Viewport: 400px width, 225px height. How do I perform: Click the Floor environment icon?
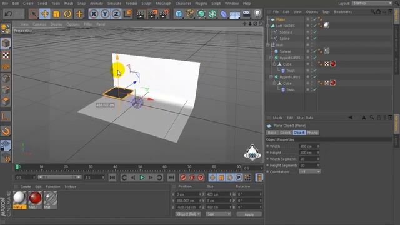(x=235, y=14)
